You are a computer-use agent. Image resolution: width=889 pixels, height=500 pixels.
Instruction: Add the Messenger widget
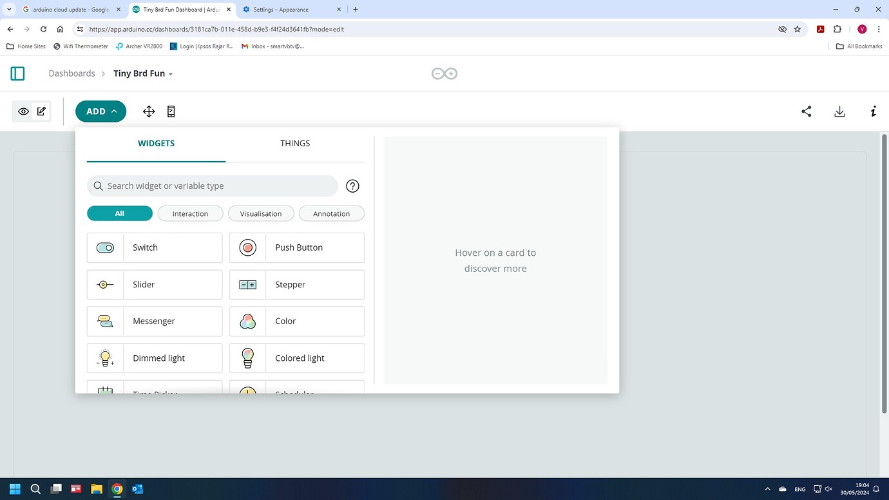154,321
